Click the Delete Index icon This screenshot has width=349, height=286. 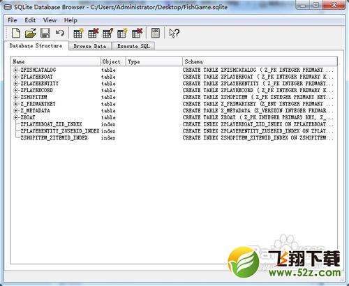pos(137,33)
